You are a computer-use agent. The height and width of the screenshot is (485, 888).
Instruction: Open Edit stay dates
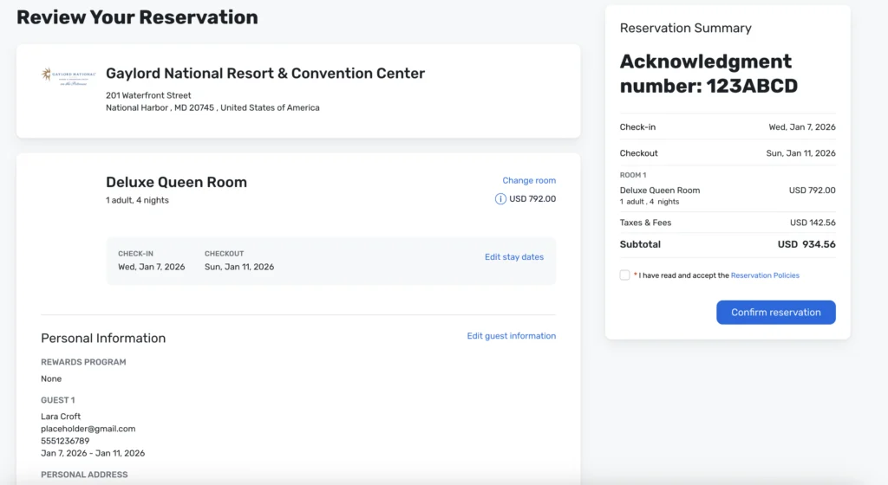[x=514, y=257]
